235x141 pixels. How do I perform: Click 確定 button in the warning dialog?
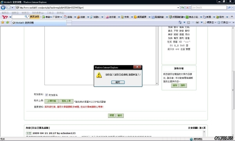(x=118, y=82)
